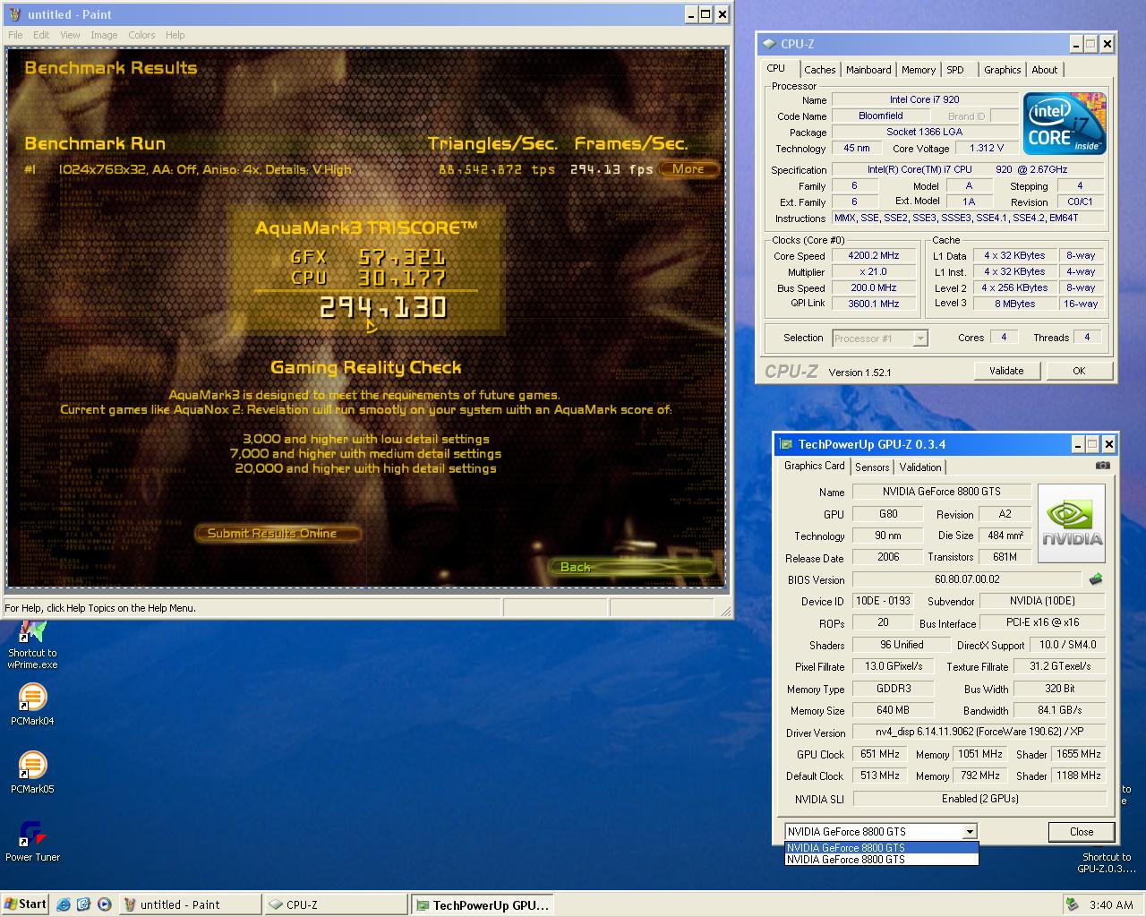Image resolution: width=1146 pixels, height=917 pixels.
Task: Click the GPU-Z GPU Clock 651 MHz value
Action: [880, 754]
